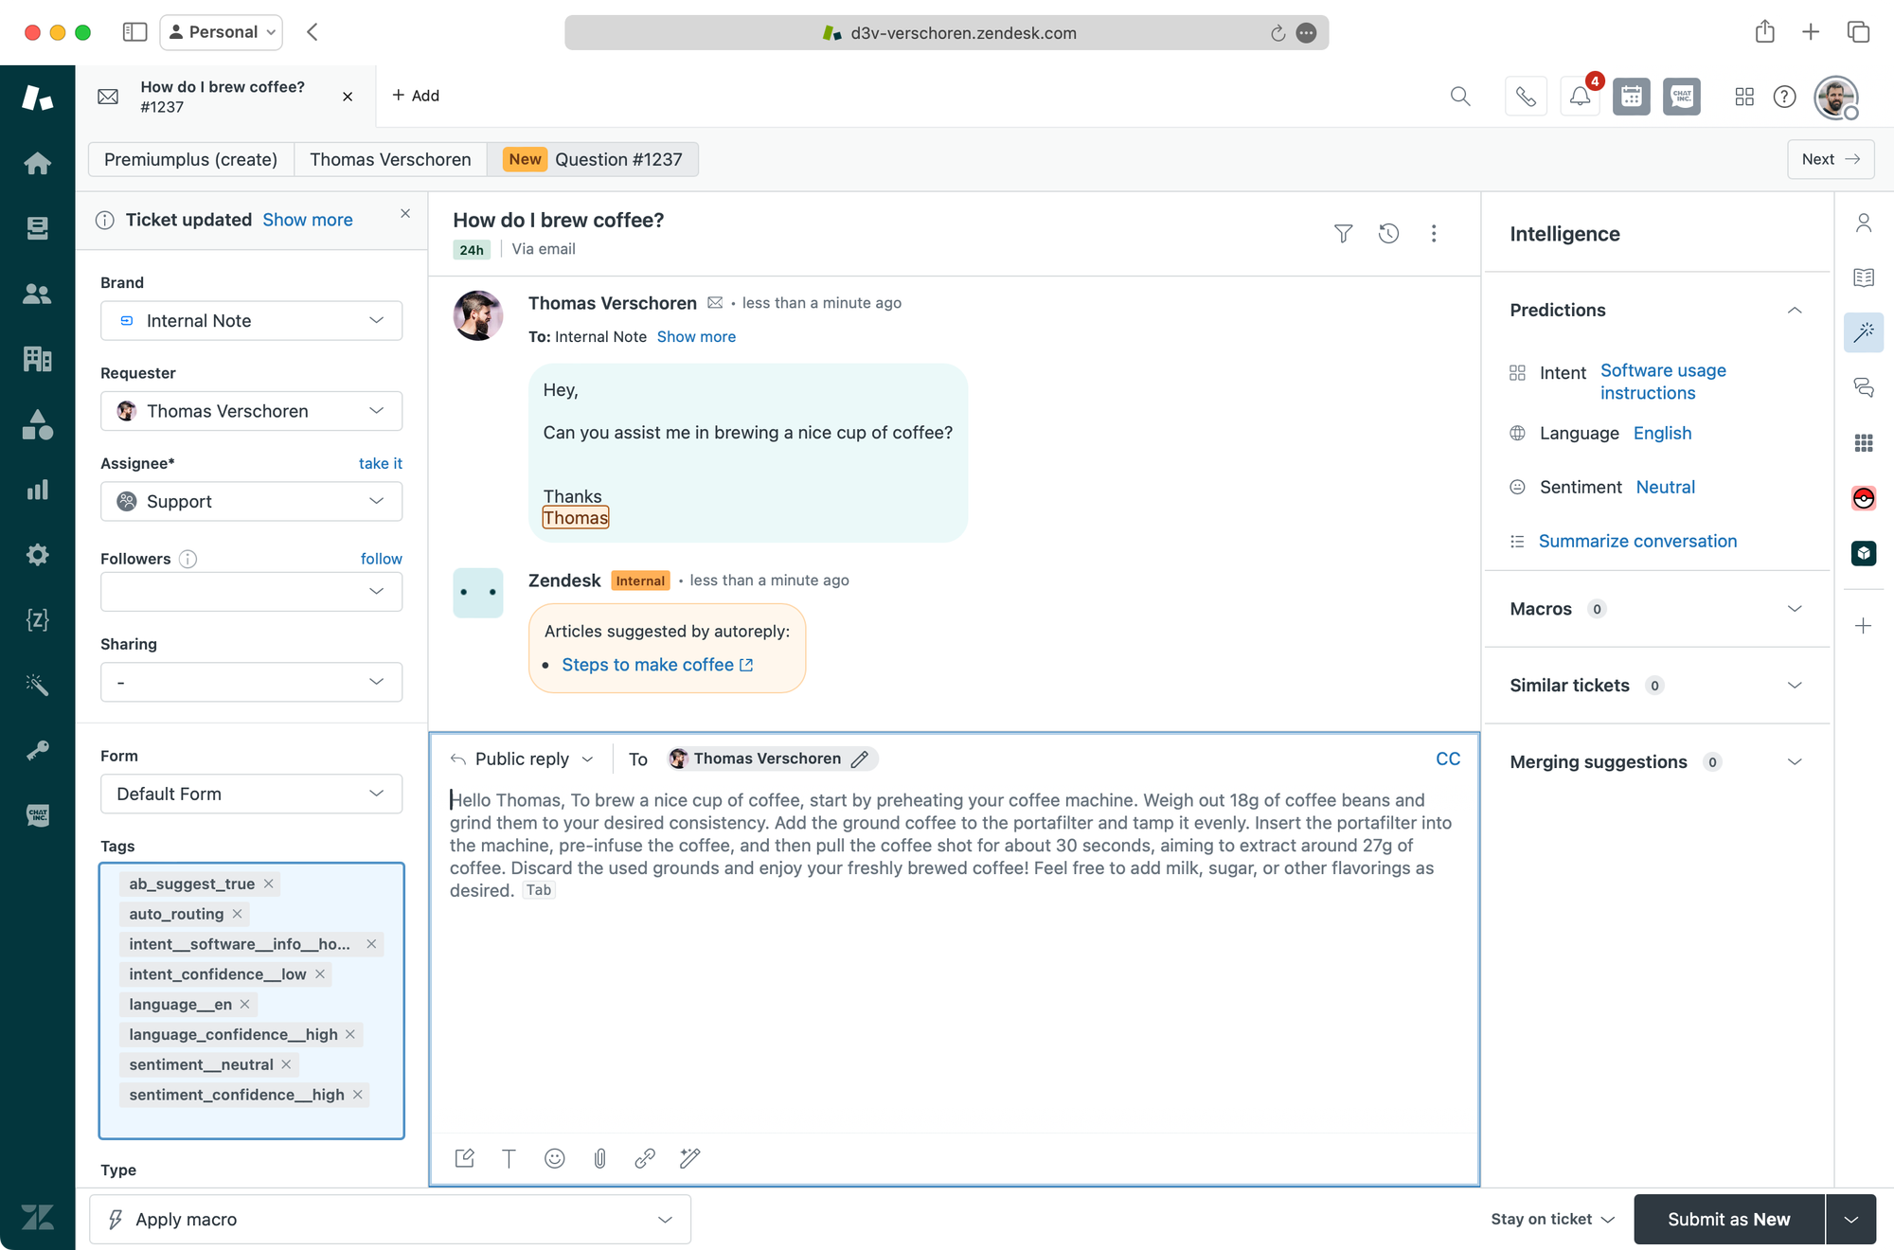Show ticket events history icon

click(1388, 233)
